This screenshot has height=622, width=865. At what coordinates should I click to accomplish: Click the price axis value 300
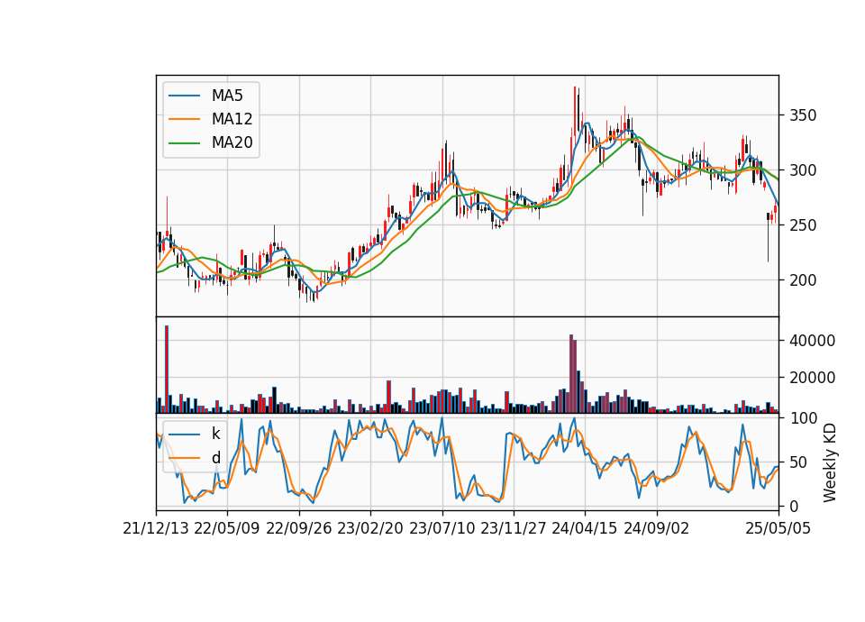click(803, 170)
